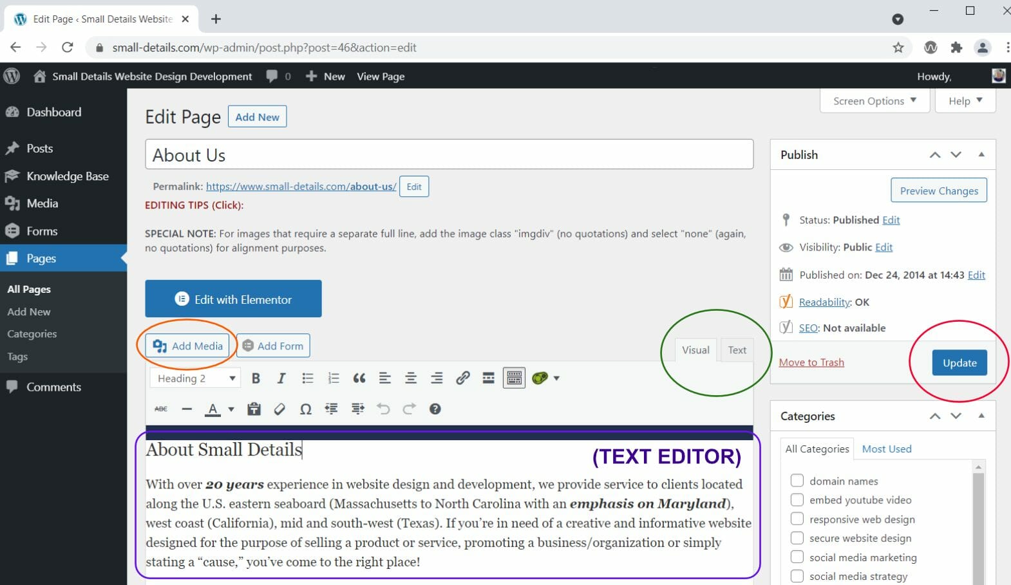Expand the Screen Options panel
Screen dimensions: 1011x585
coord(874,101)
